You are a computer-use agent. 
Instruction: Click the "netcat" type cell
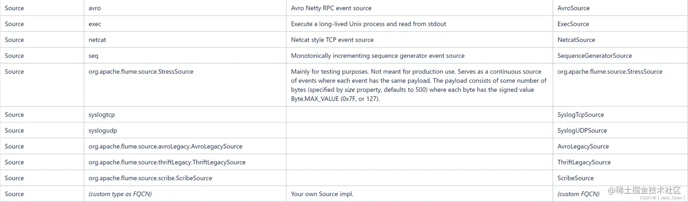tap(97, 40)
